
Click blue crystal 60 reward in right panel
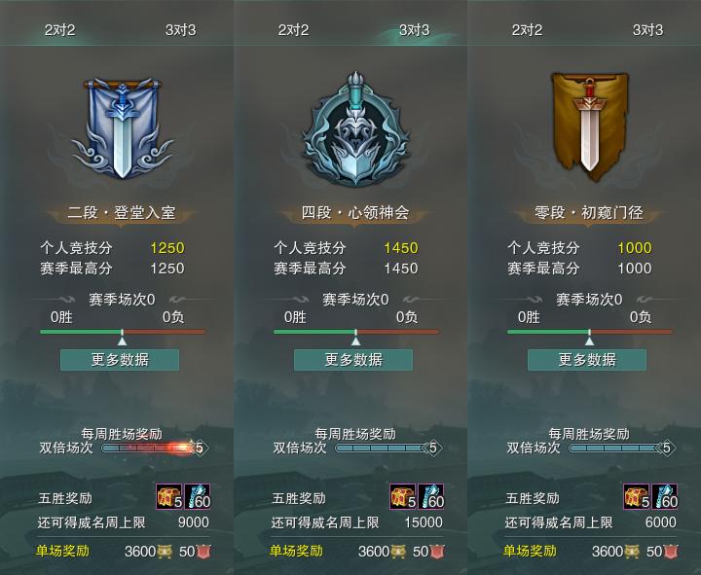pyautogui.click(x=665, y=496)
